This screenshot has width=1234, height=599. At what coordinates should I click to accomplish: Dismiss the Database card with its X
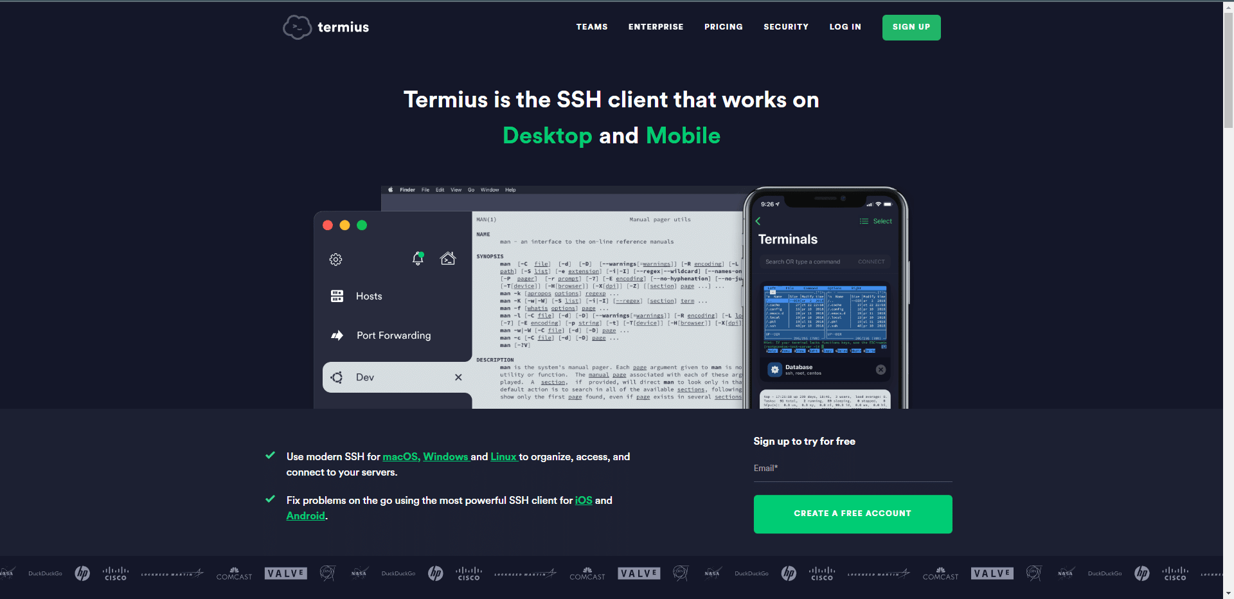881,370
